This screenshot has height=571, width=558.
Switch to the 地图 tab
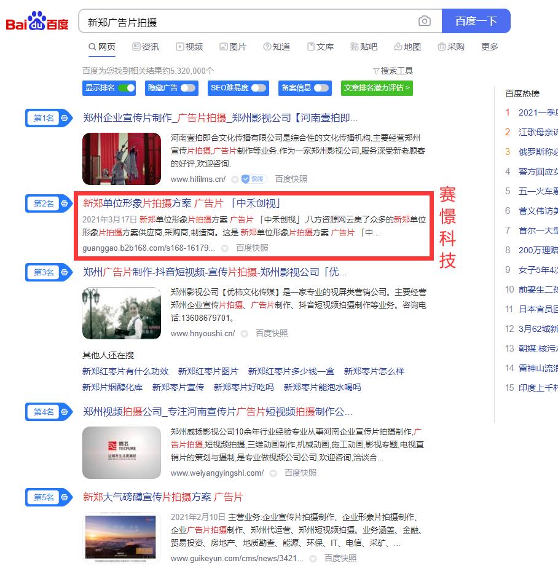pyautogui.click(x=407, y=47)
